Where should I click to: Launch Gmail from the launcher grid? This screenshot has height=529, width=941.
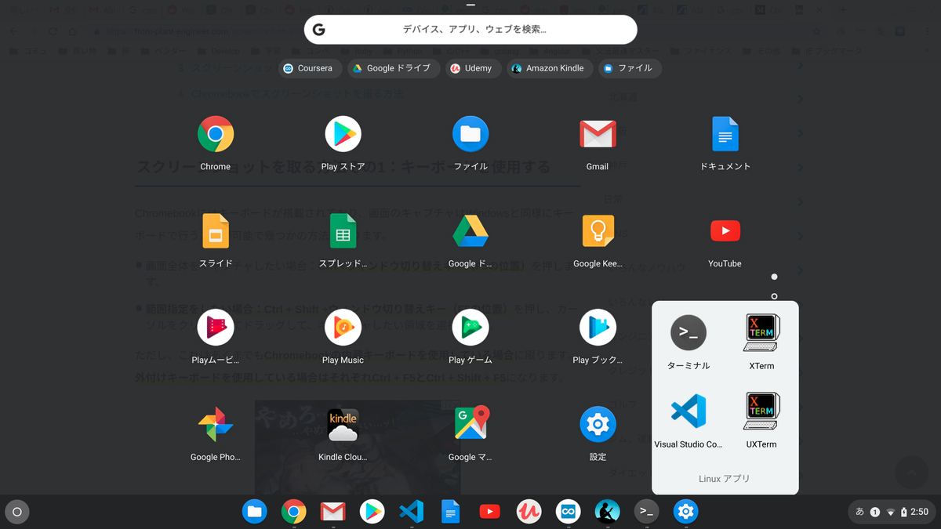click(x=598, y=134)
